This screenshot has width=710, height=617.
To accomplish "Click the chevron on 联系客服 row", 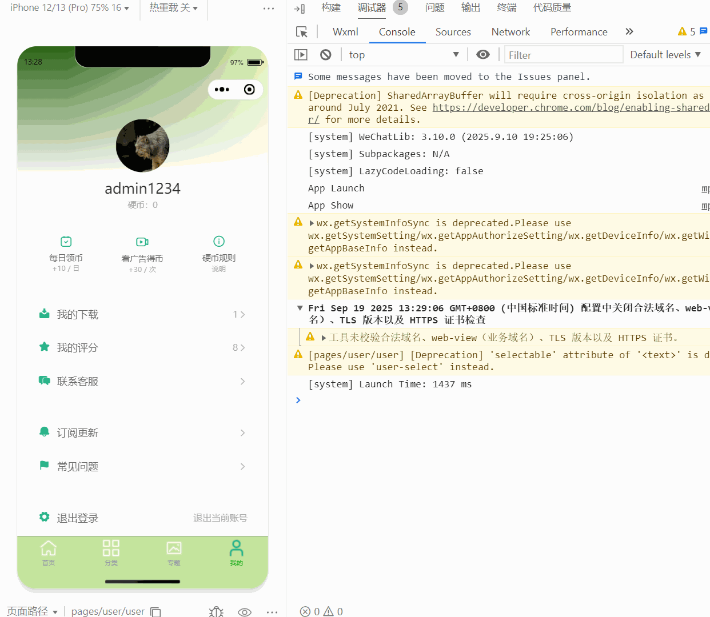I will click(242, 382).
